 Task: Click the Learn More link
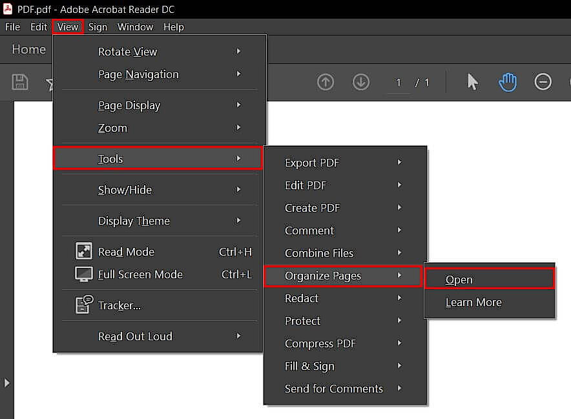point(473,302)
